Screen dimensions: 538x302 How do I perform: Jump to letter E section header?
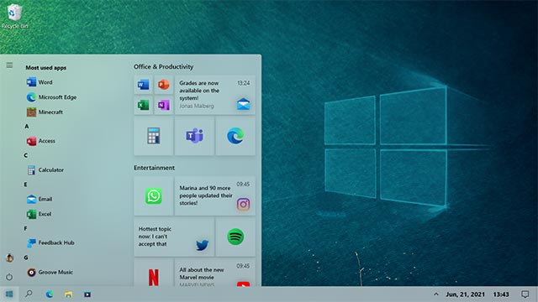[25, 185]
